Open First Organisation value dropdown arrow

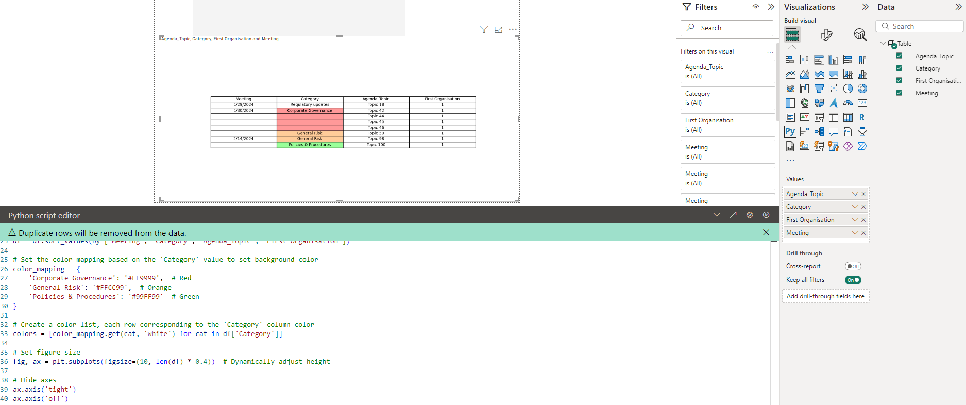click(x=855, y=220)
